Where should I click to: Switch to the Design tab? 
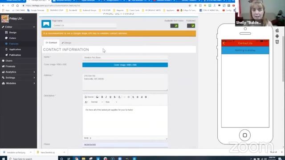click(x=66, y=43)
